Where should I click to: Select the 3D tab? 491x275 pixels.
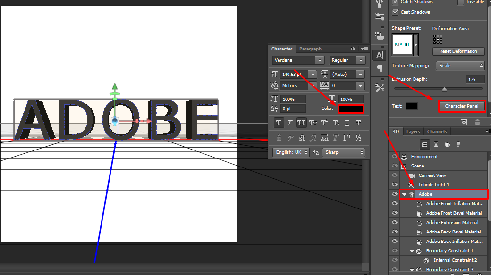tap(396, 132)
